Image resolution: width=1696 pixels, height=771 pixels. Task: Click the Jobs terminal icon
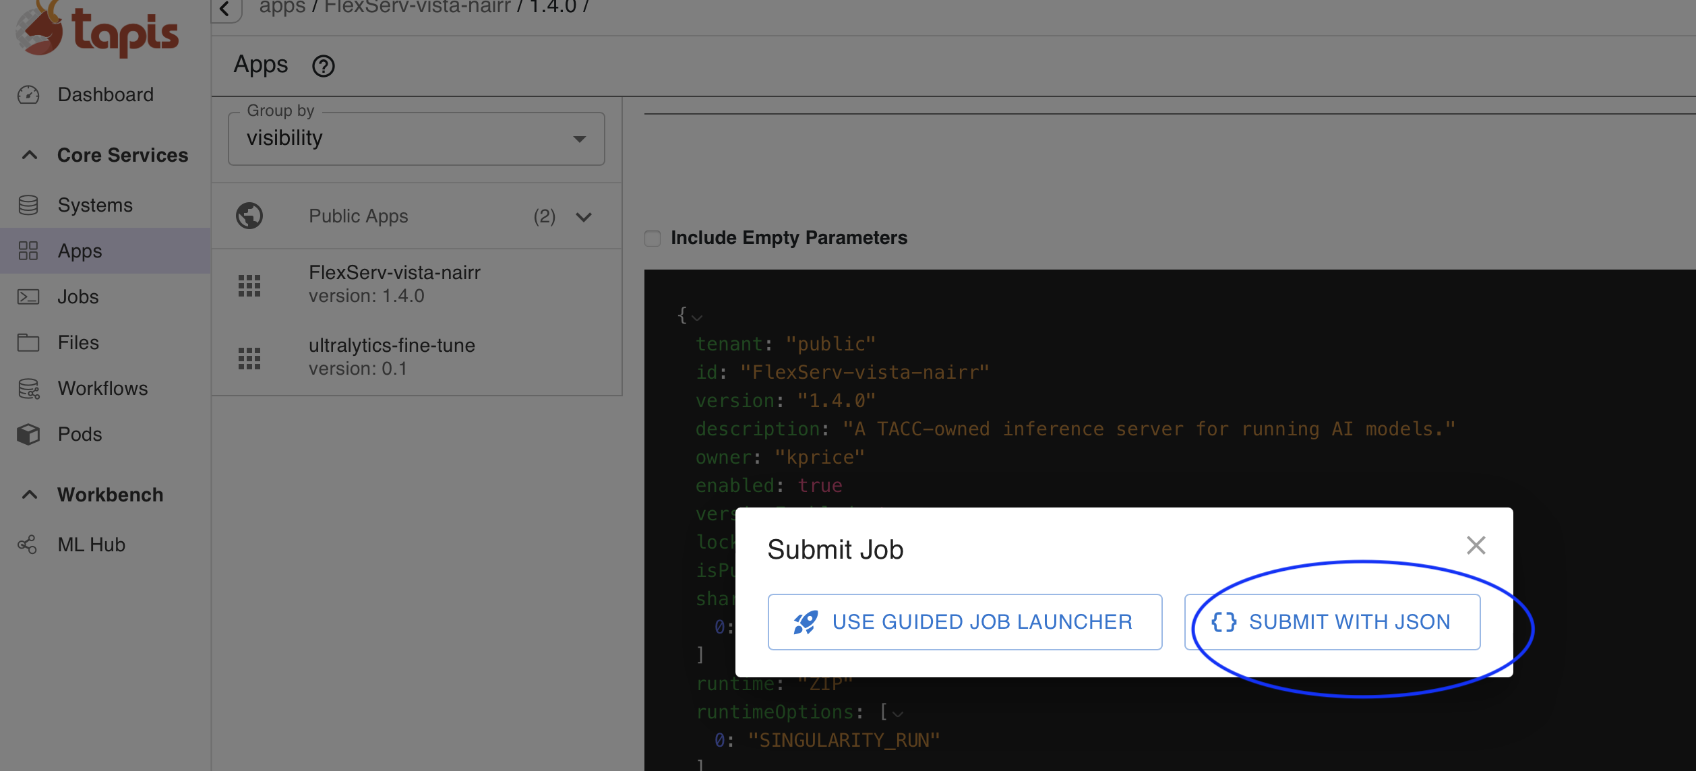[28, 297]
